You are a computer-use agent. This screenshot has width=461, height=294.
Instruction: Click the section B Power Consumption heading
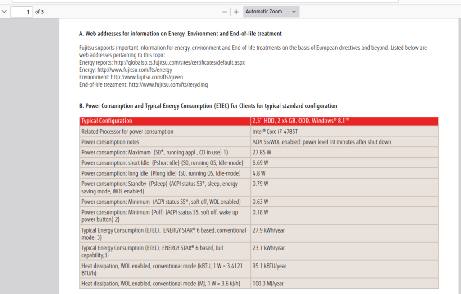coord(208,106)
